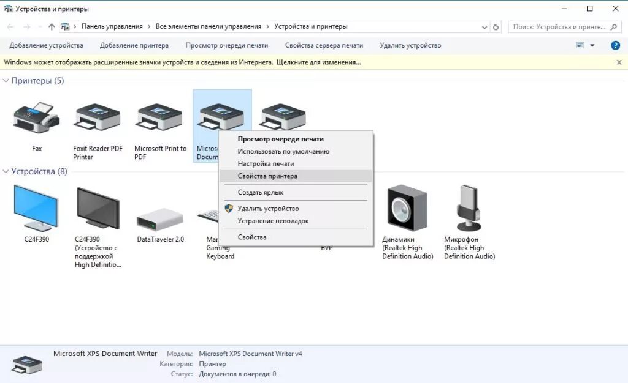Choose Использовать по умолчанию
This screenshot has width=628, height=383.
coord(296,151)
